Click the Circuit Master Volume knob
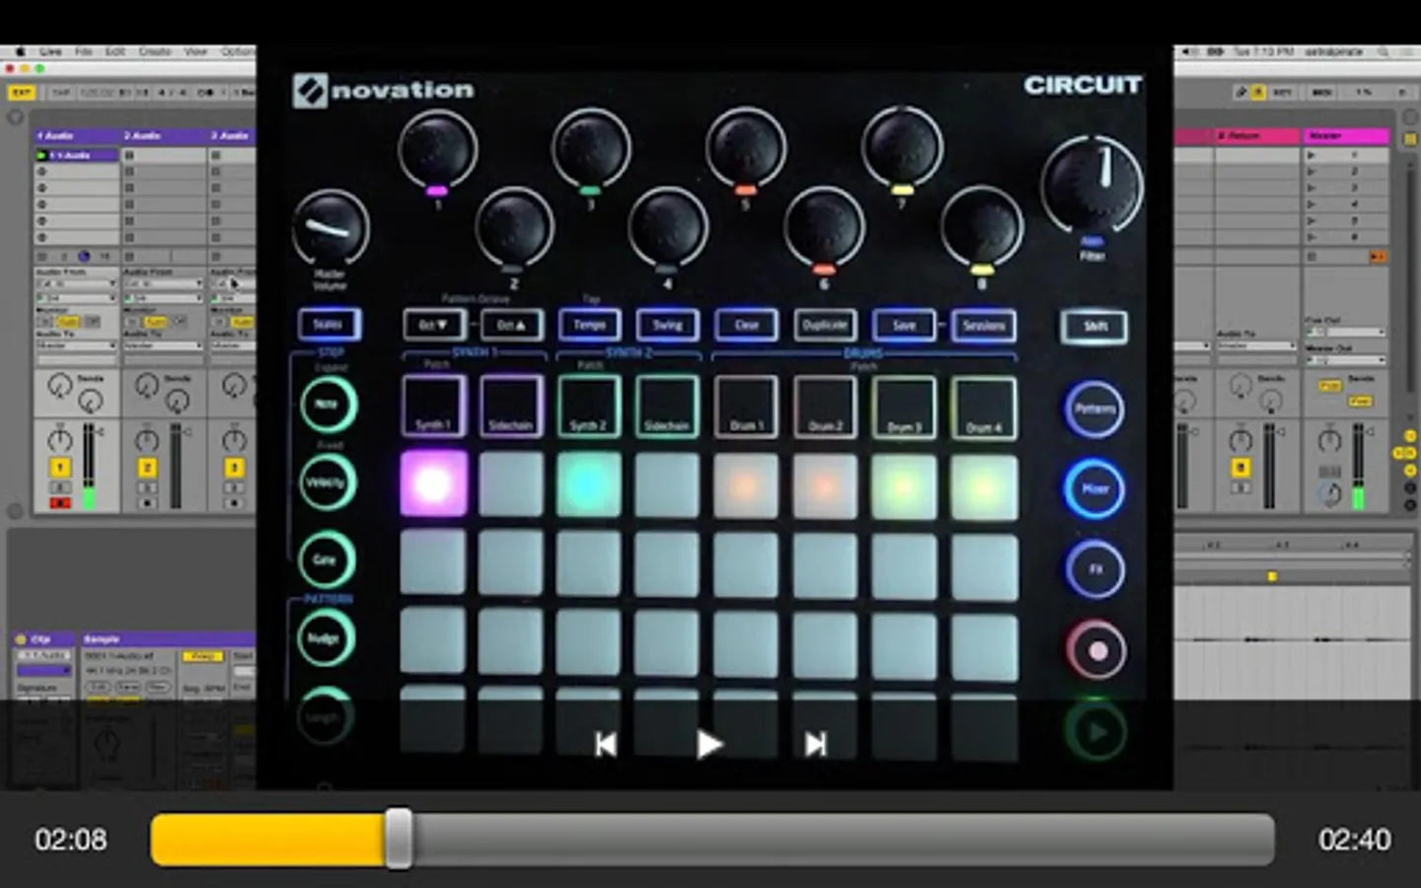 coord(331,228)
